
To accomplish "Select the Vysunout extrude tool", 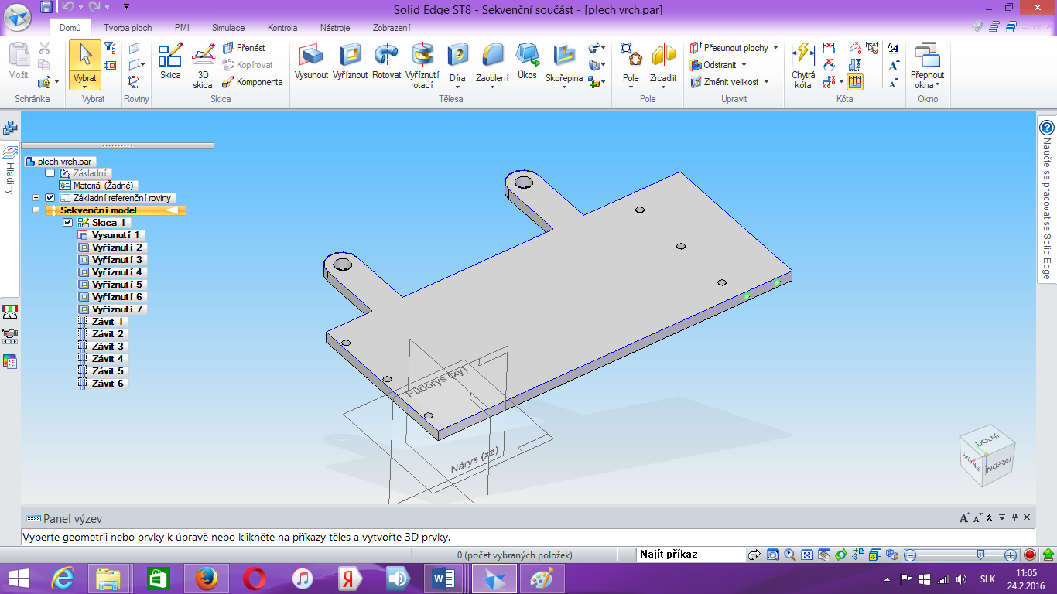I will pyautogui.click(x=312, y=61).
